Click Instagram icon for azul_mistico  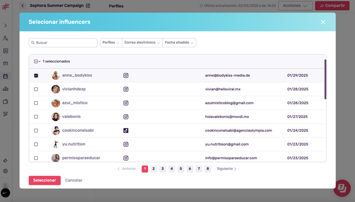(x=126, y=103)
